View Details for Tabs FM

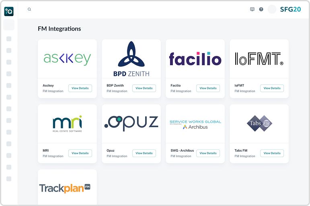(272, 153)
